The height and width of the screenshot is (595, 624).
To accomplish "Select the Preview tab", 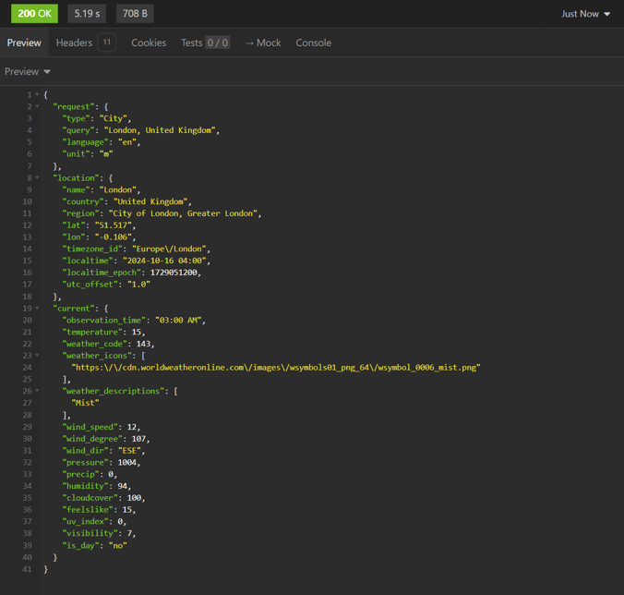I will (x=24, y=42).
